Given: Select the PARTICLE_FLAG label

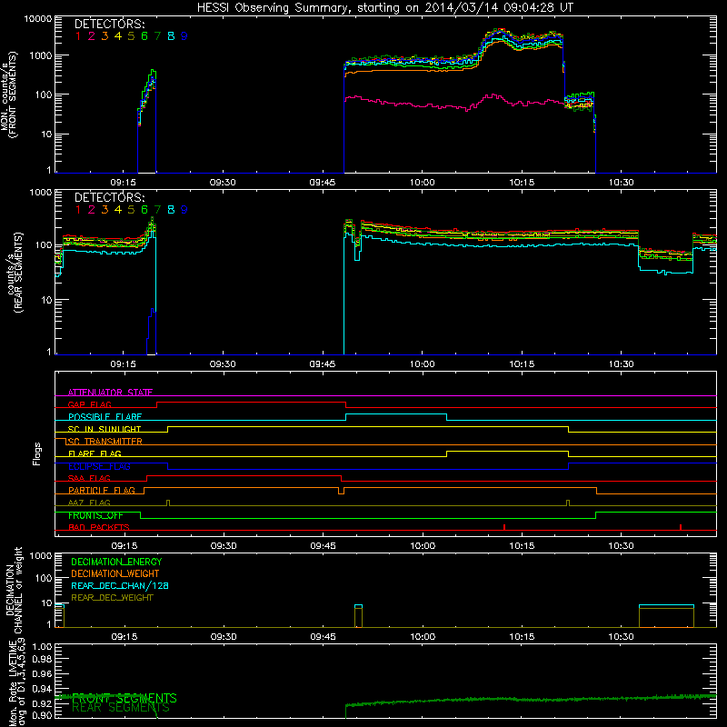Looking at the screenshot, I should pos(102,491).
